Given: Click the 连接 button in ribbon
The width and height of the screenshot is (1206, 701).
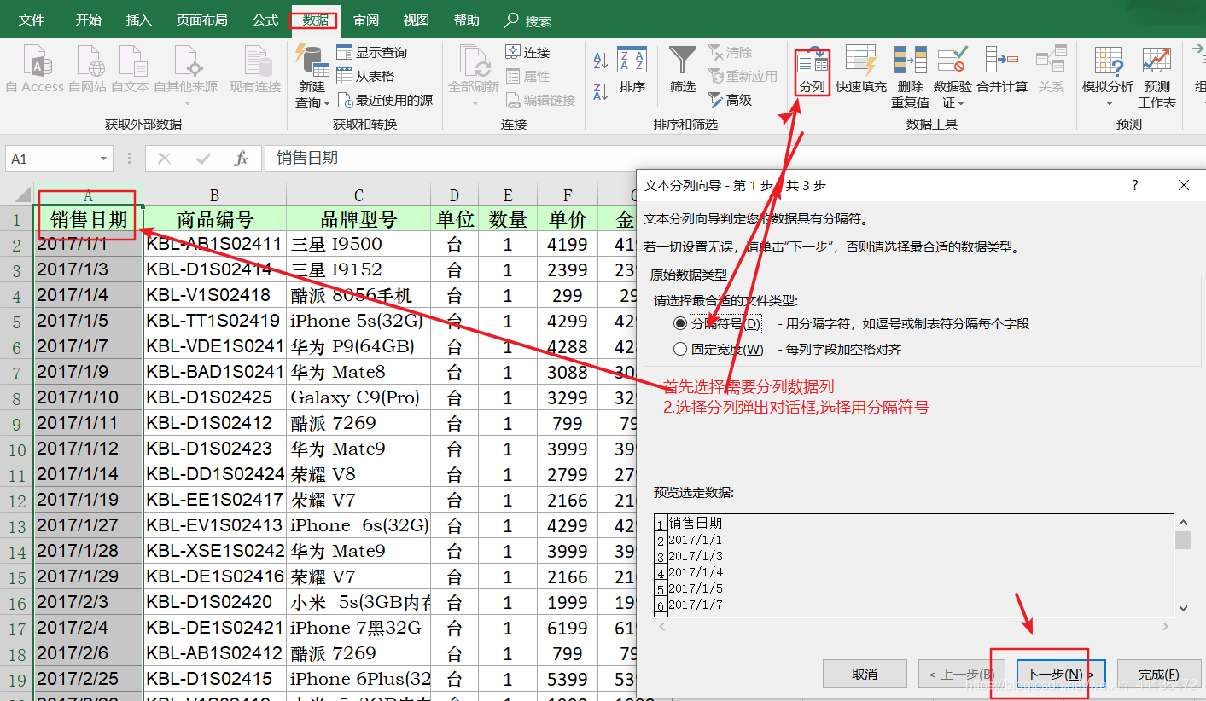Looking at the screenshot, I should (x=527, y=52).
